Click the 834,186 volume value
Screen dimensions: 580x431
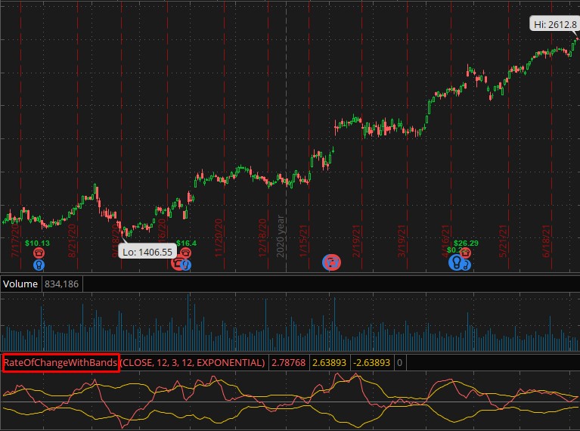click(x=62, y=284)
